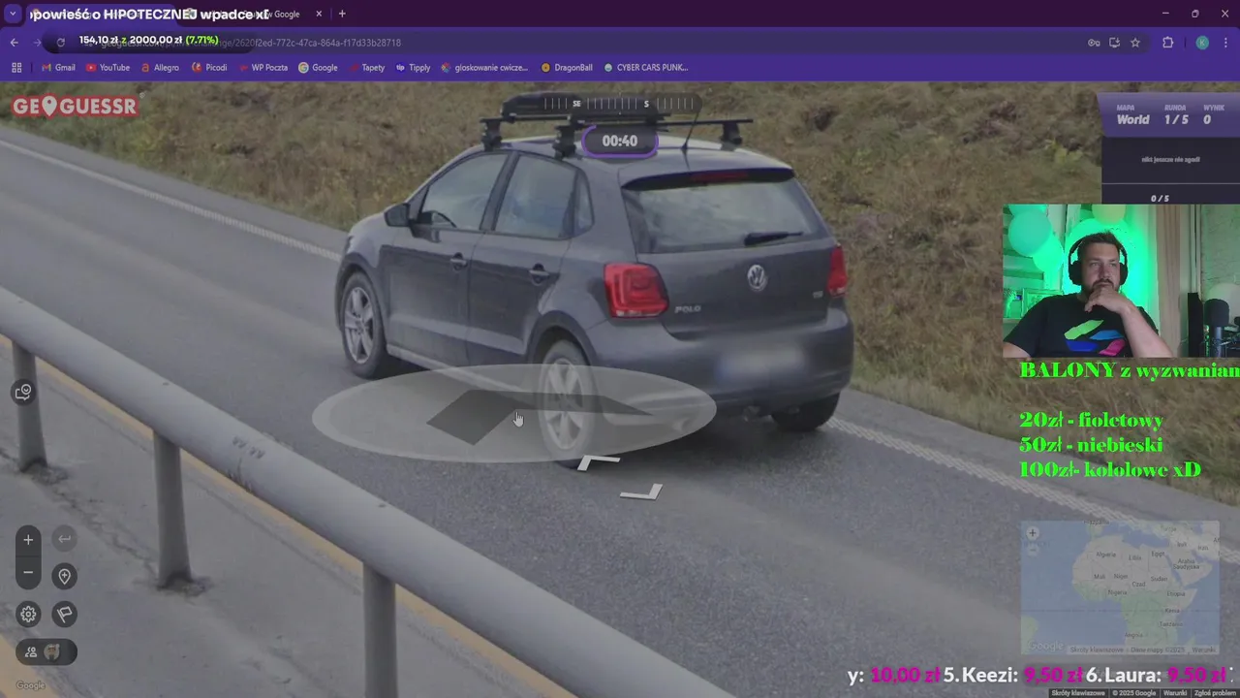This screenshot has width=1240, height=698.
Task: Open the DragonBall bookmark
Action: [567, 68]
